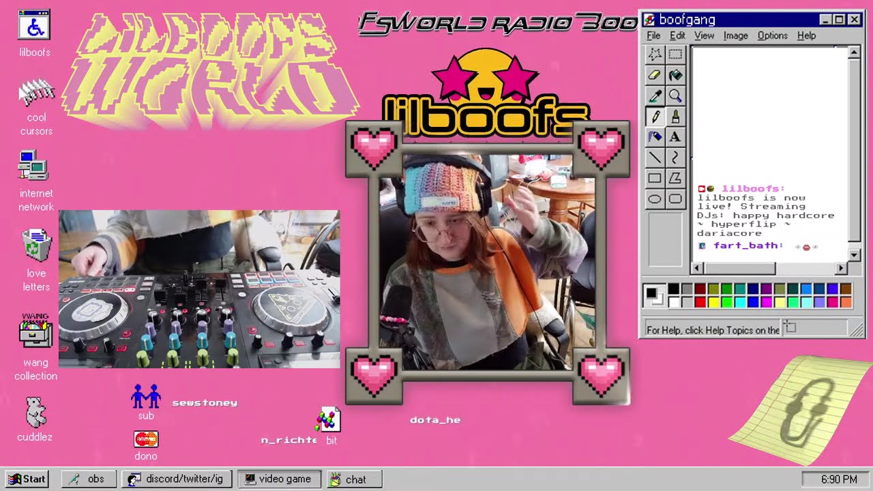
Task: Click the 6:90 PM taskbar clock
Action: point(838,479)
